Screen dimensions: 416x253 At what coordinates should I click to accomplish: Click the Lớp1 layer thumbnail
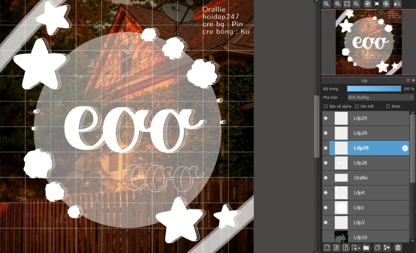tap(341, 208)
